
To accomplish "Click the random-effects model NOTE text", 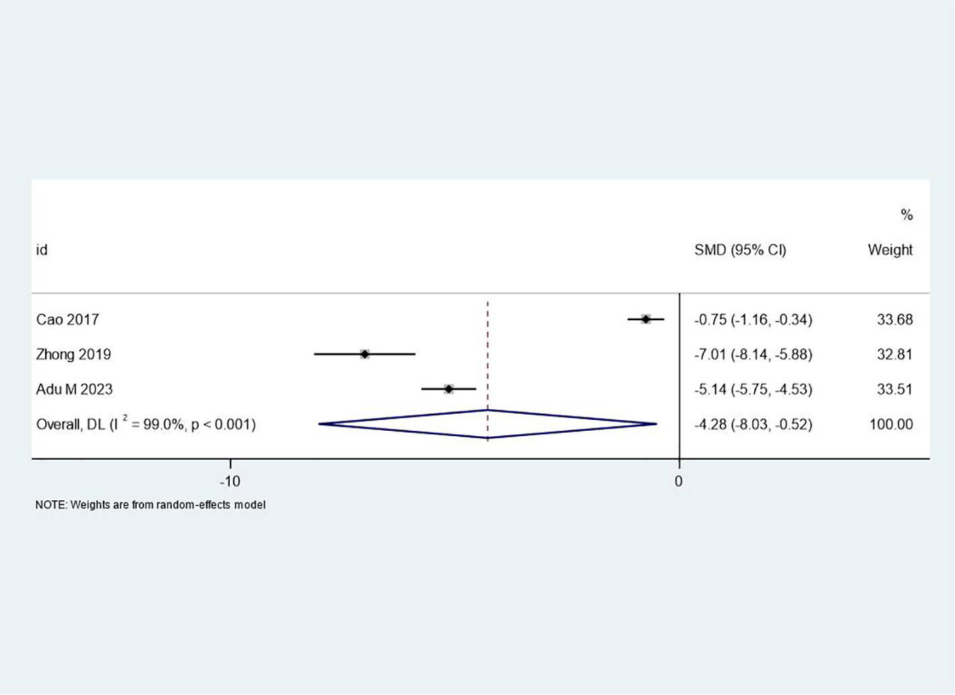I will pyautogui.click(x=150, y=505).
